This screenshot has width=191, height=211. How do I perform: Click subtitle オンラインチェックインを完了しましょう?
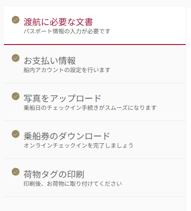78,145
